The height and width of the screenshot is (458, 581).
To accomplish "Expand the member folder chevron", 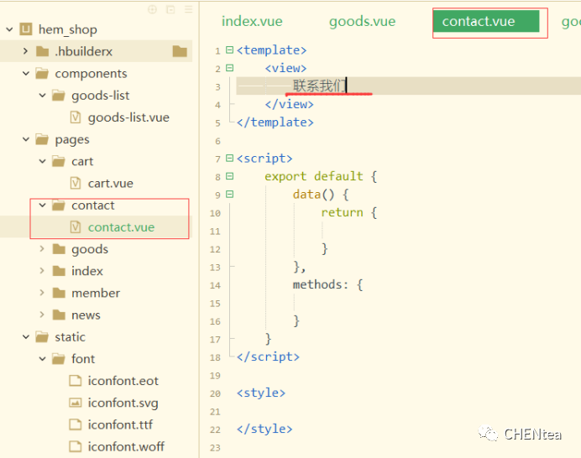I will point(42,293).
